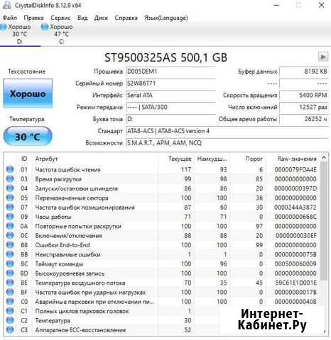
Task: Click the CrystalDiskInfo title bar app icon
Action: pyautogui.click(x=6, y=5)
